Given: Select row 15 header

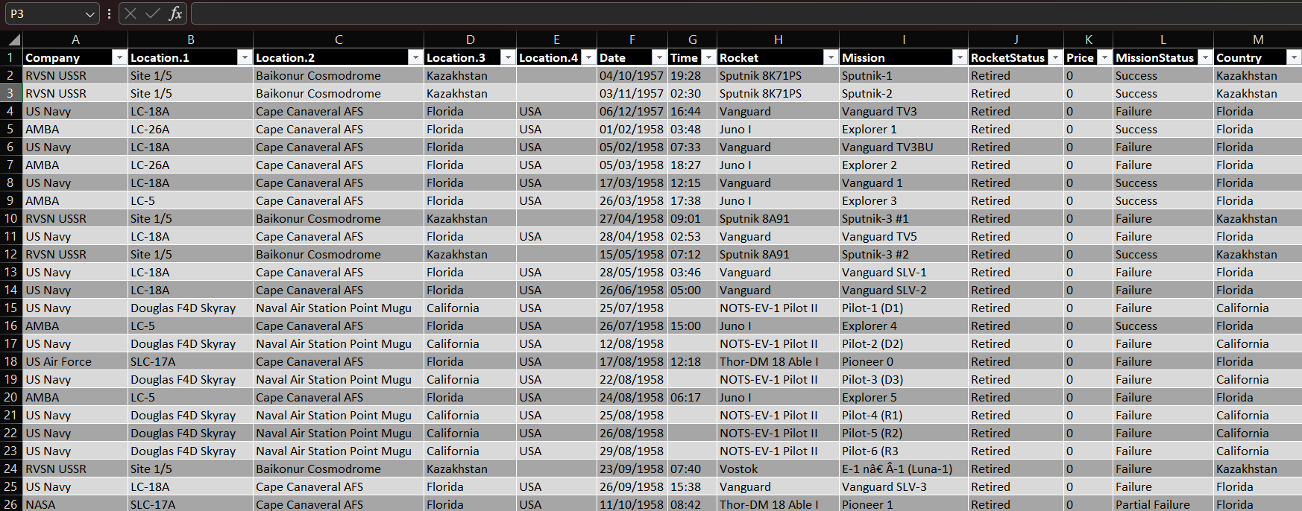Looking at the screenshot, I should coord(11,308).
